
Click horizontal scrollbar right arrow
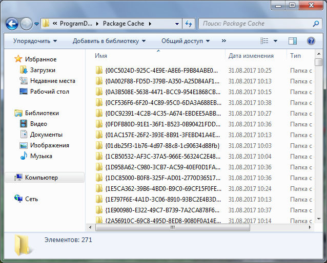click(310, 227)
